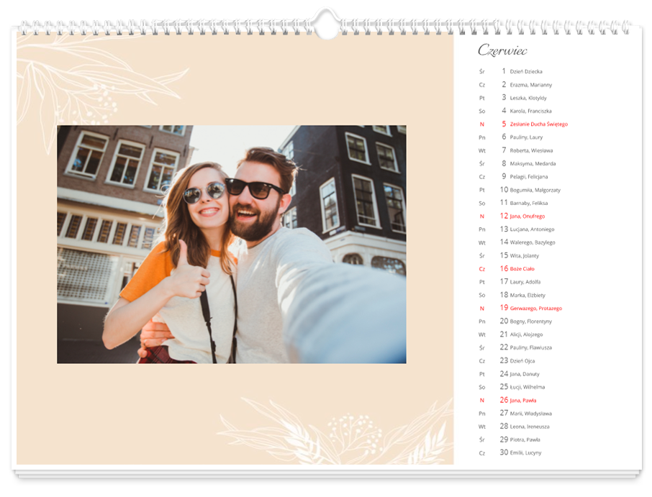Click day 7 Roberta, Wiesława
Viewport: 652px width, 497px height.
[531, 151]
